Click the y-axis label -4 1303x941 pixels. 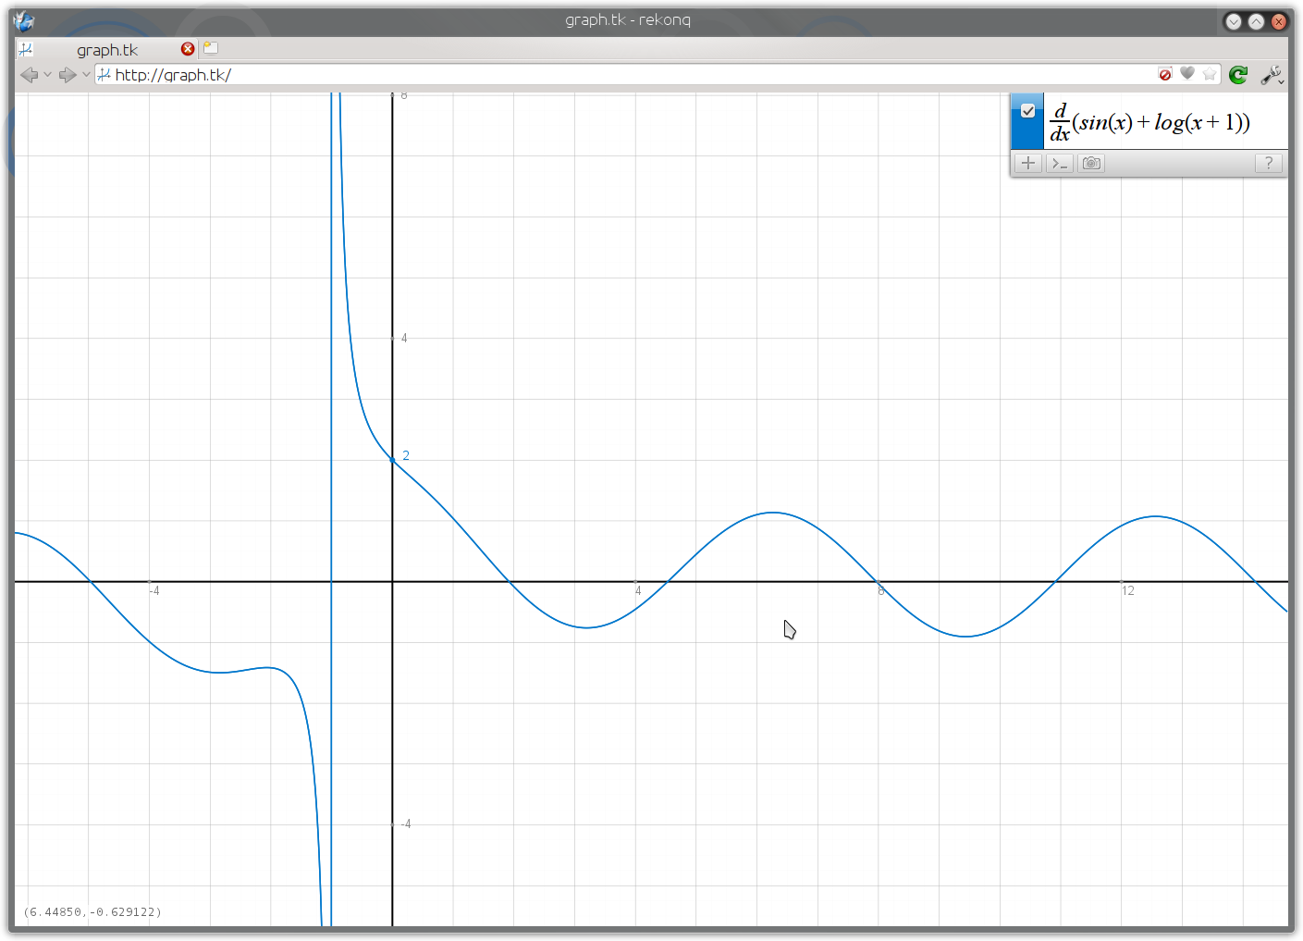point(404,823)
